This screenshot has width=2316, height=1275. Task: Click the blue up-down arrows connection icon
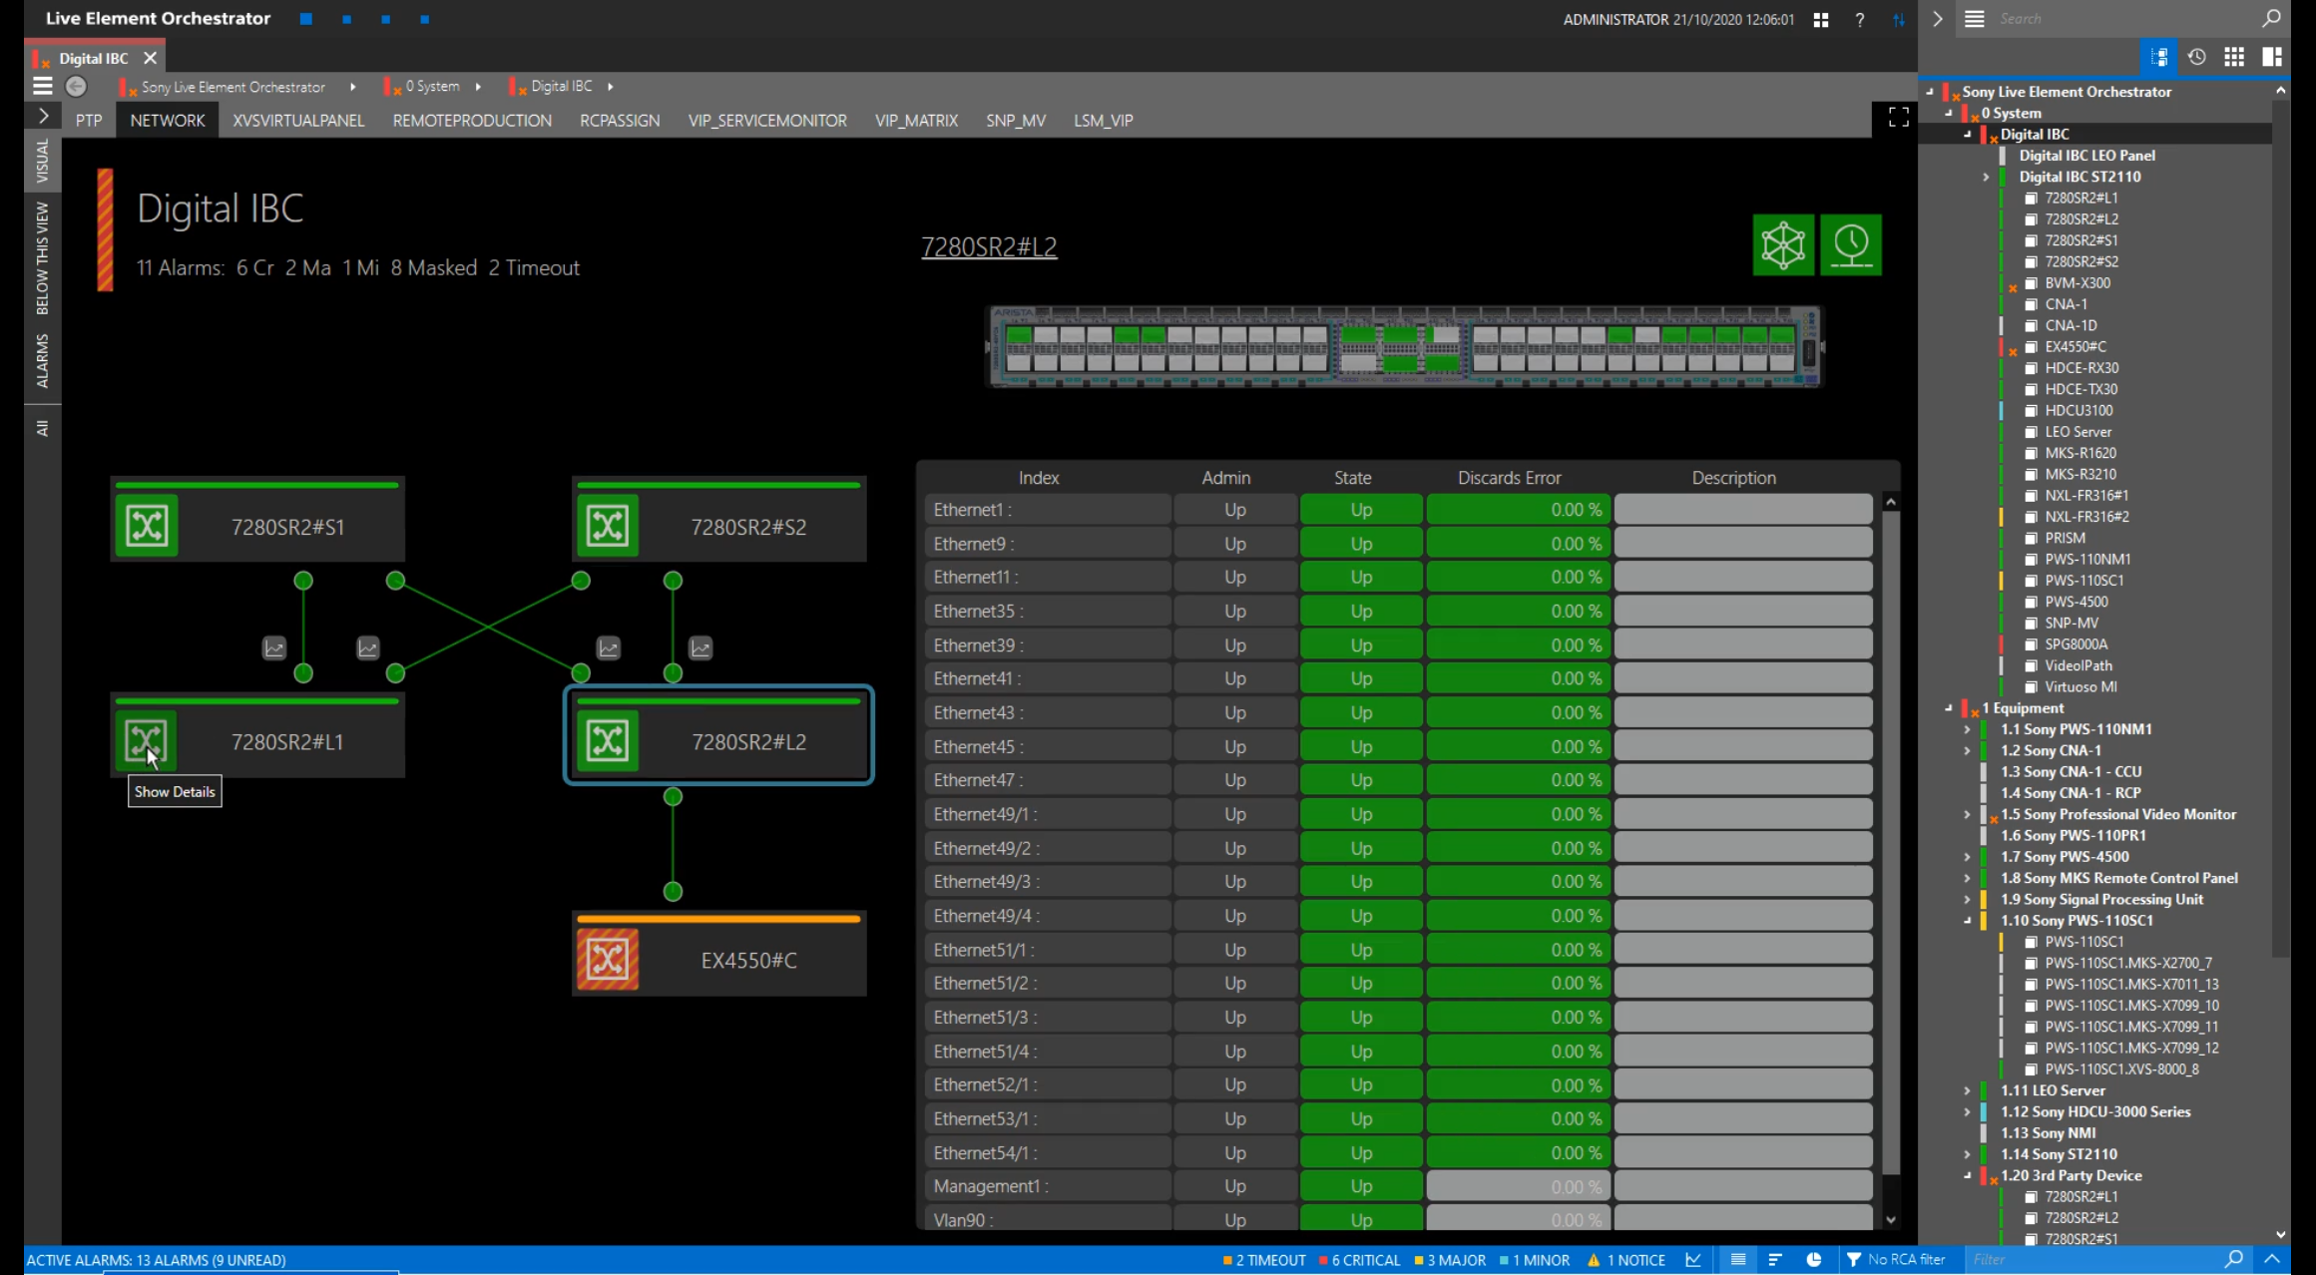coord(1898,19)
